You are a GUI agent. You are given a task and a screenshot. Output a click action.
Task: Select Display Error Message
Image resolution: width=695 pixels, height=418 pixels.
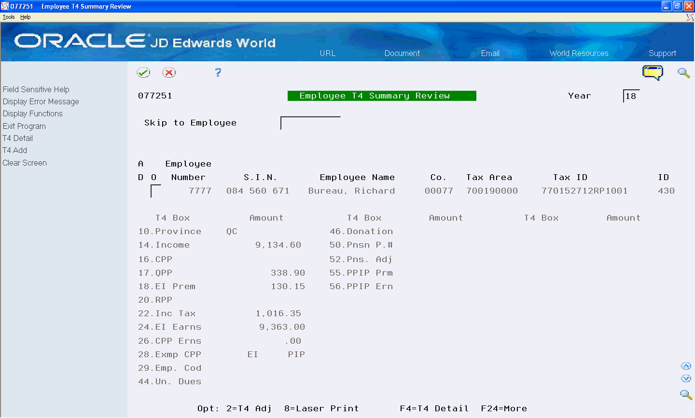[41, 101]
